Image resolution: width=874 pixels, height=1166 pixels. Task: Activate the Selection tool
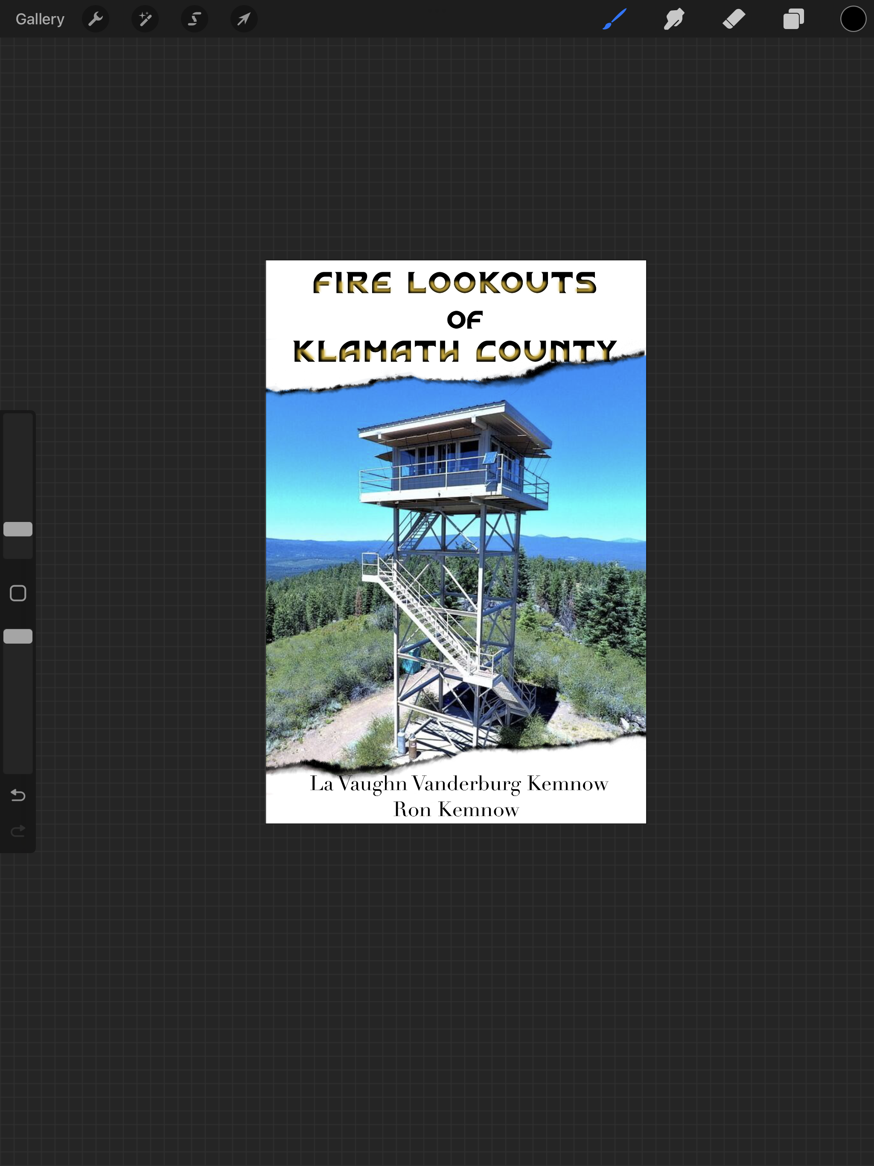tap(195, 20)
